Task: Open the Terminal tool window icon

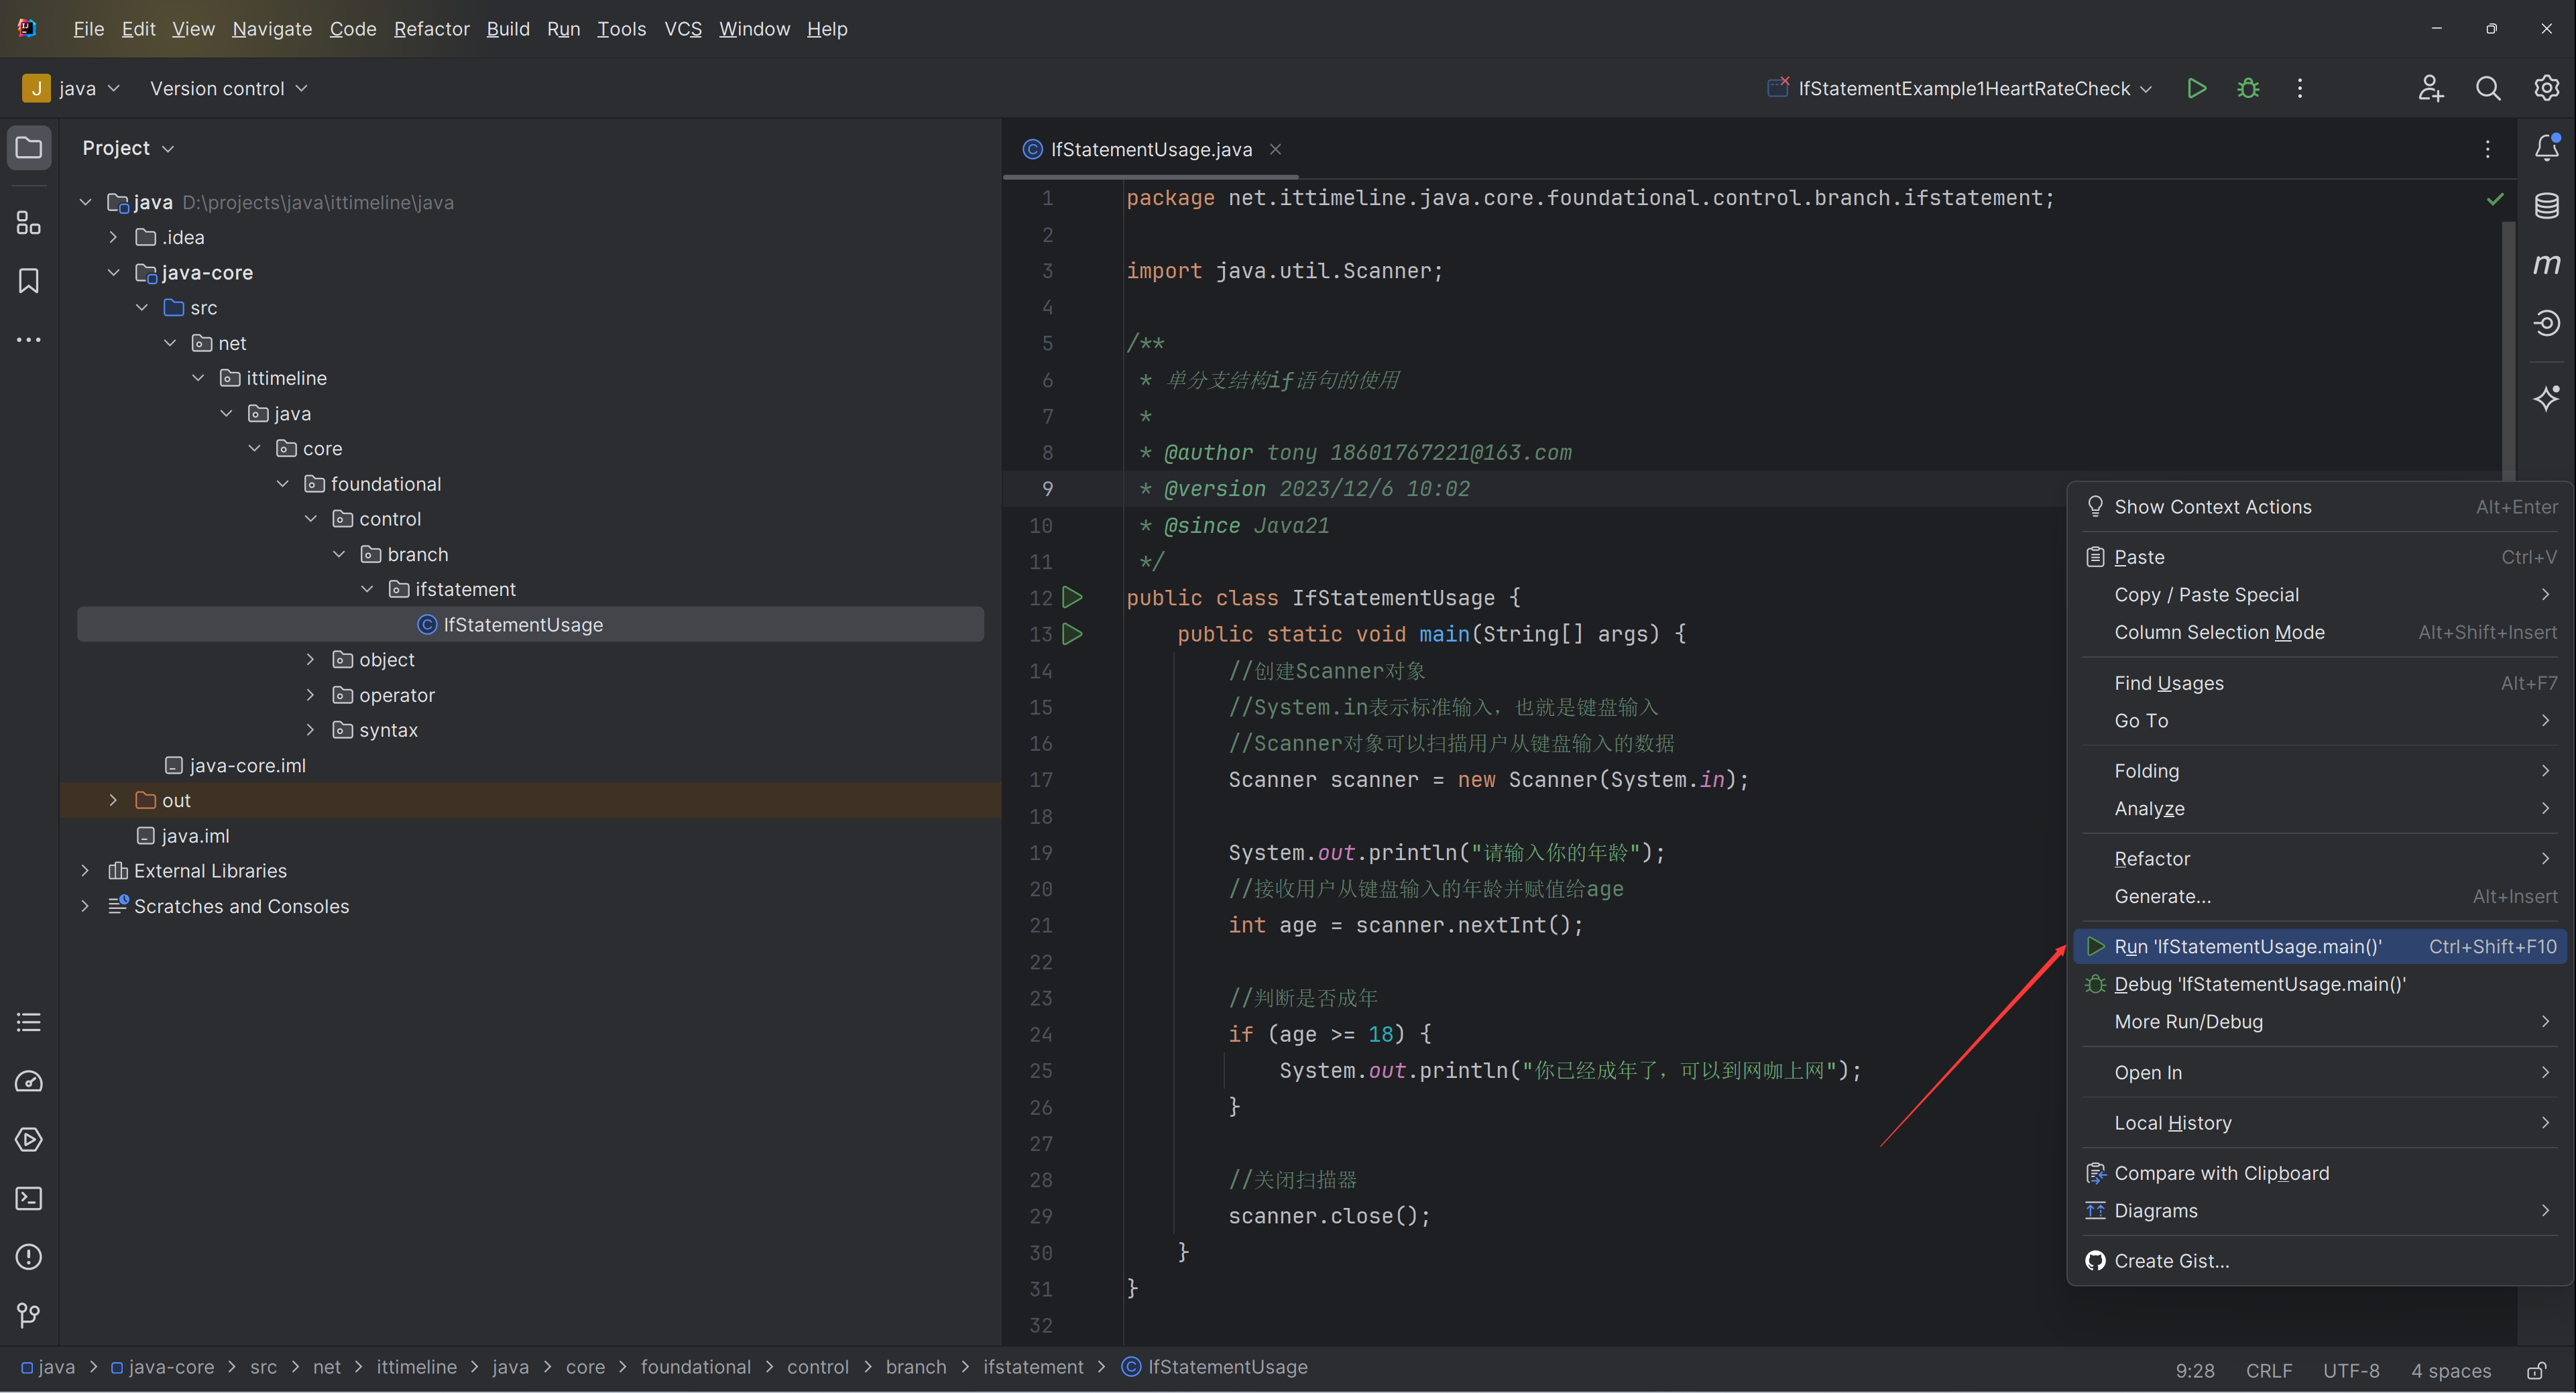Action: 29,1198
